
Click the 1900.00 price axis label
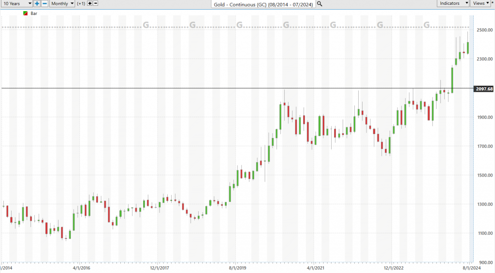point(484,117)
